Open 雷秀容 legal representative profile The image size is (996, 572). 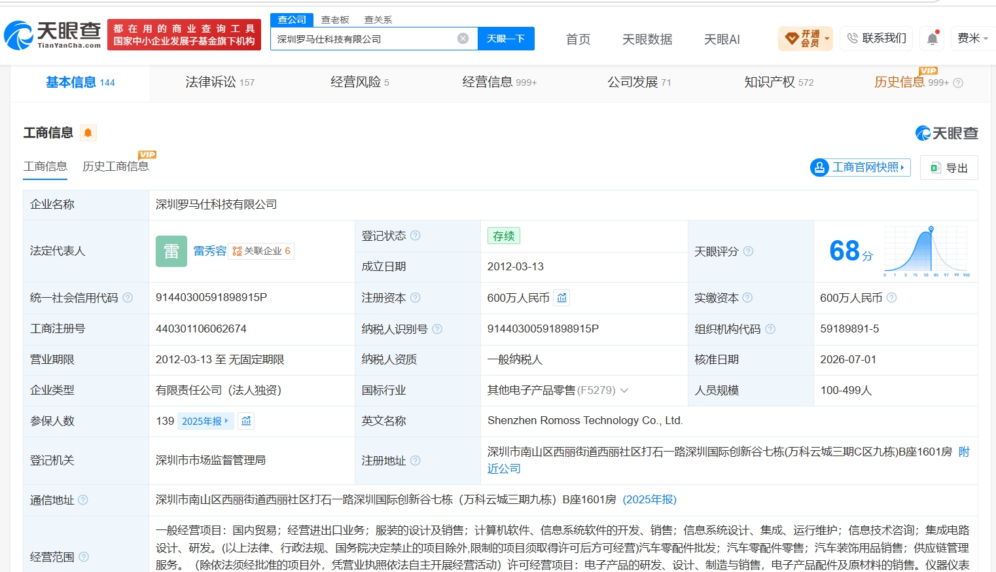pos(209,251)
